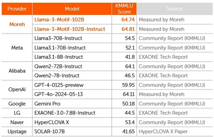Select the Upstage provider cell
The image size is (214, 137).
click(16, 132)
